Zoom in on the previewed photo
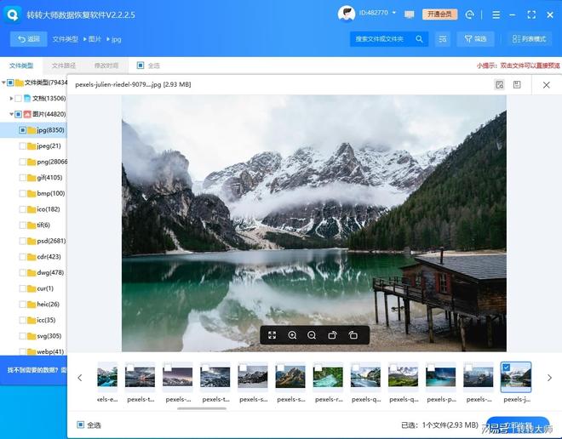 coord(292,335)
